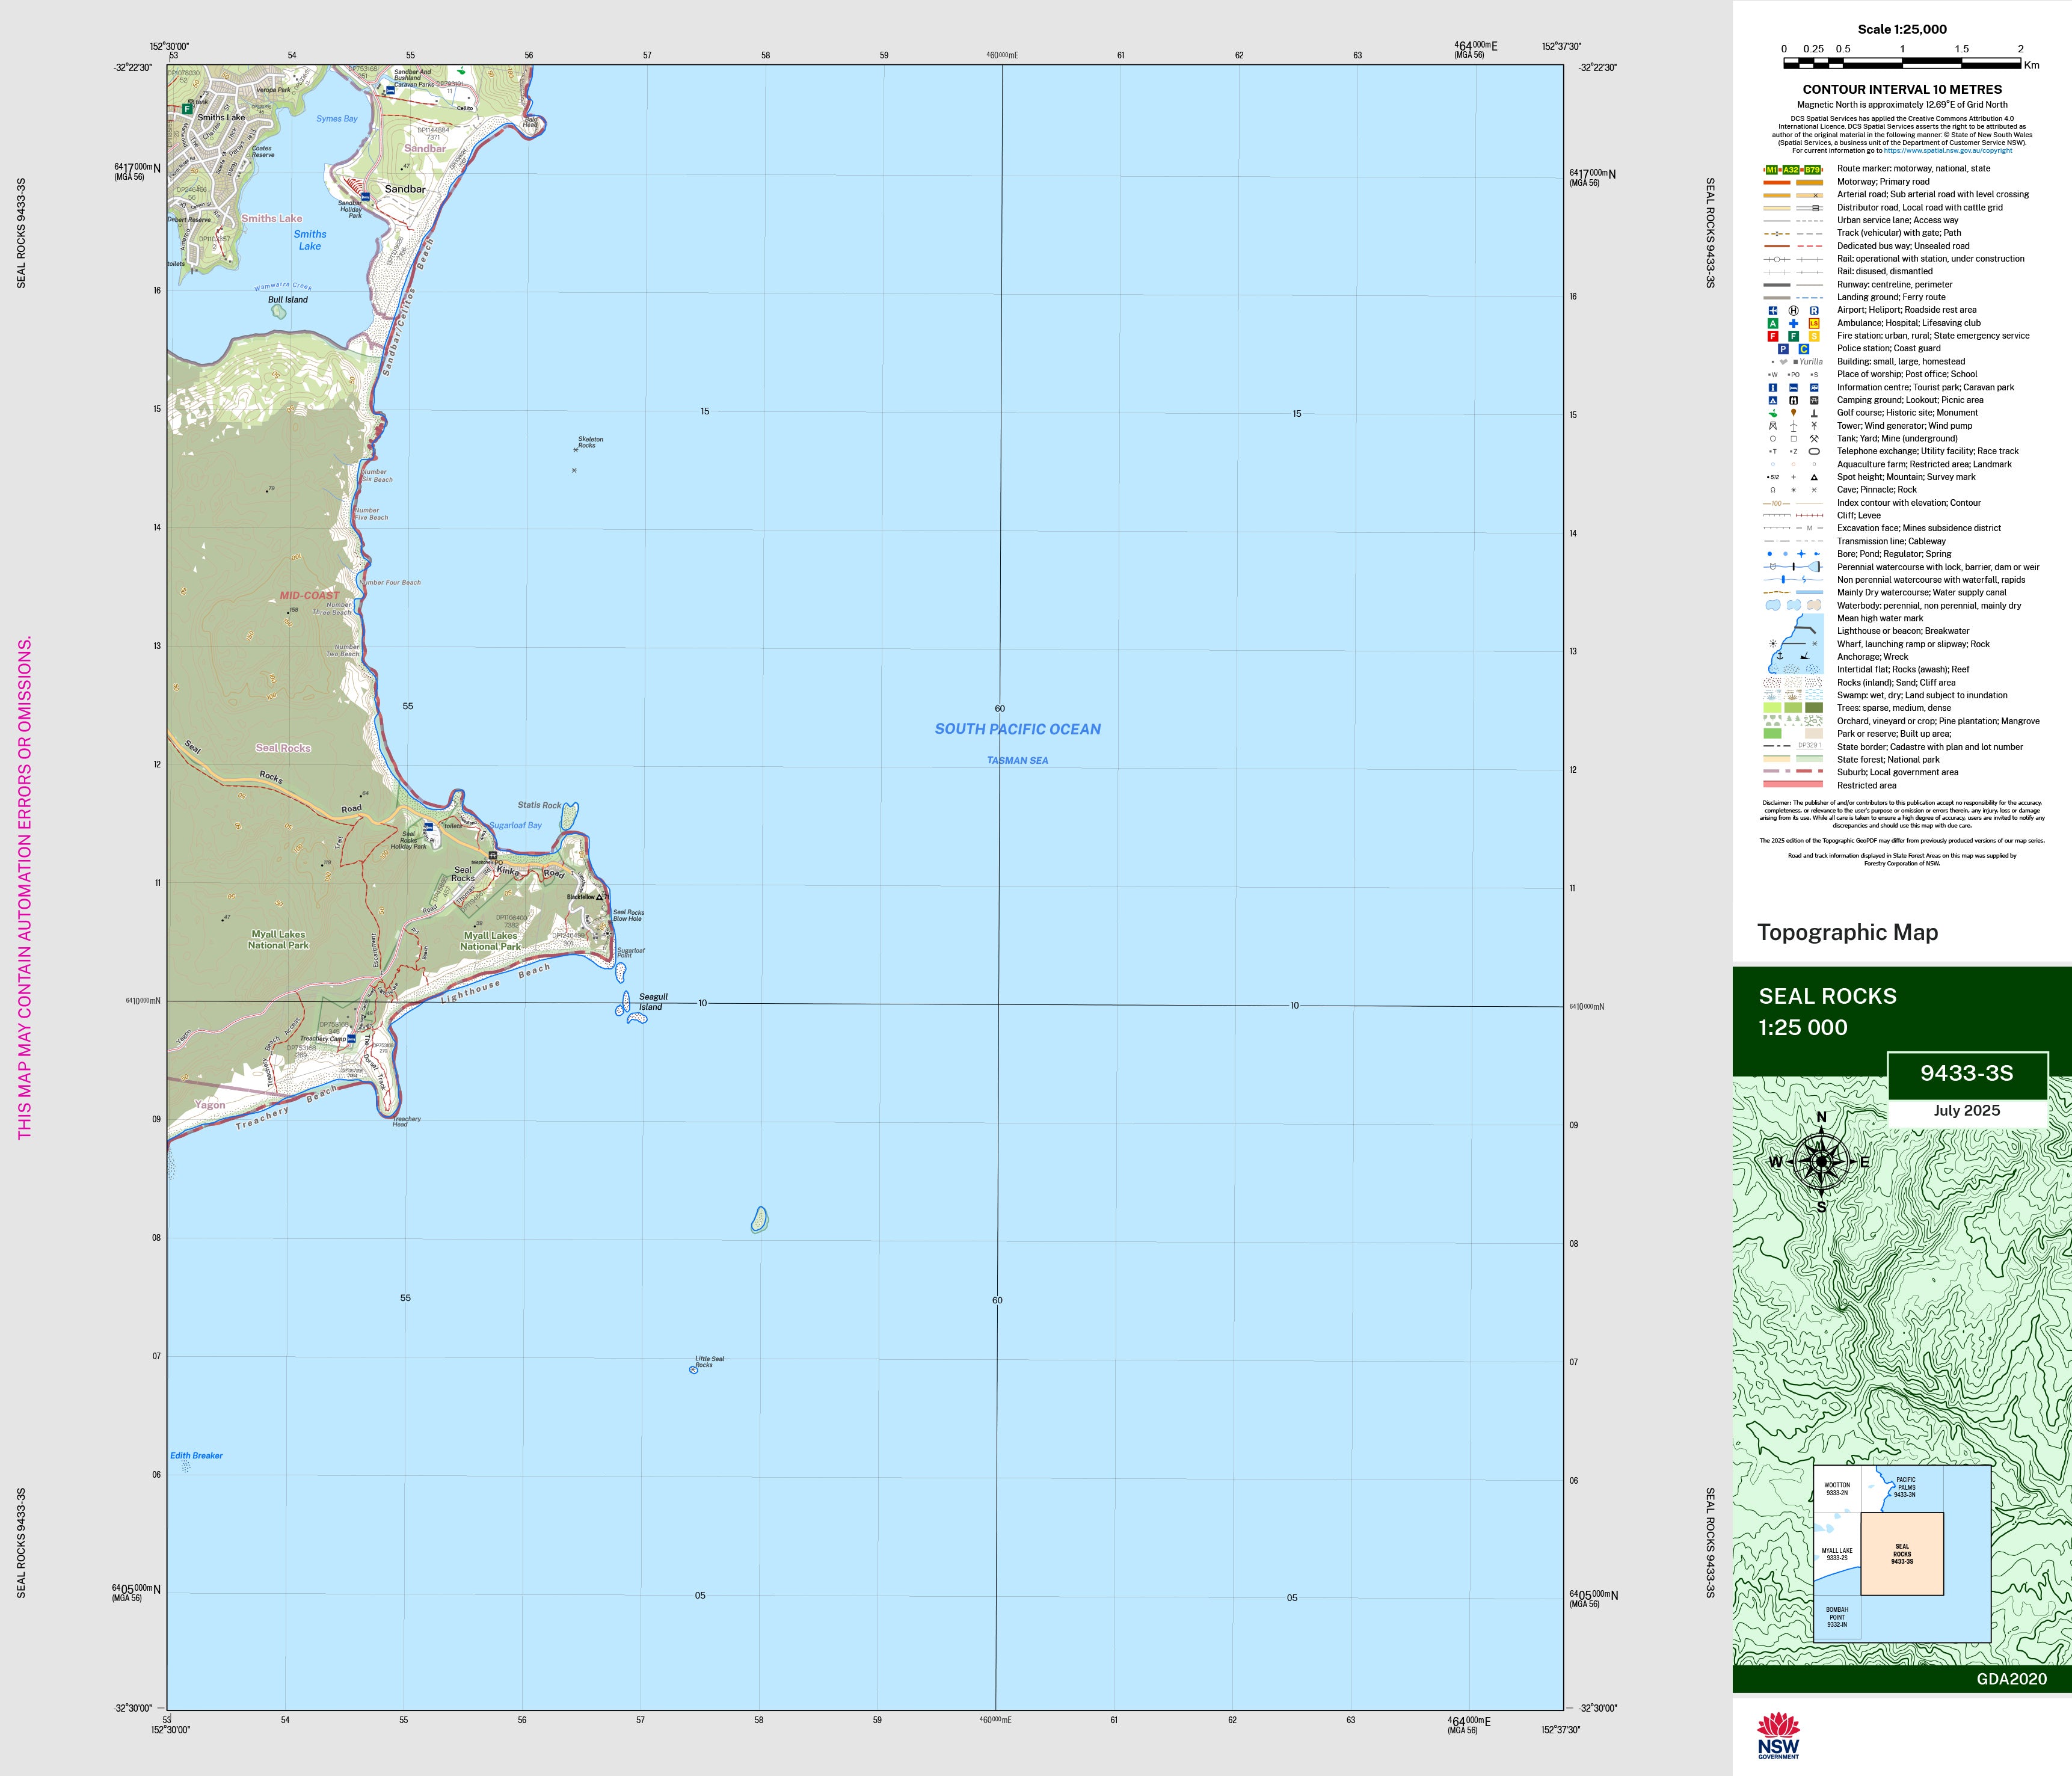Click the dense trees dark green swatch
This screenshot has width=2072, height=1776.
pyautogui.click(x=1814, y=708)
